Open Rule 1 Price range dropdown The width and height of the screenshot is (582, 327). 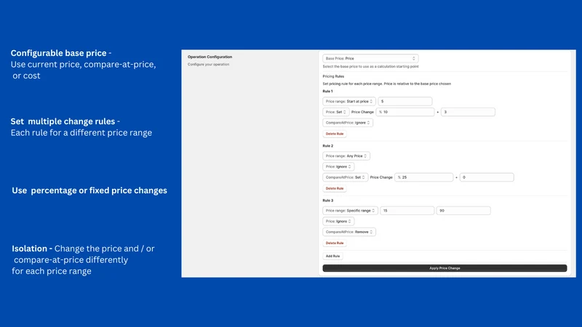pyautogui.click(x=349, y=101)
